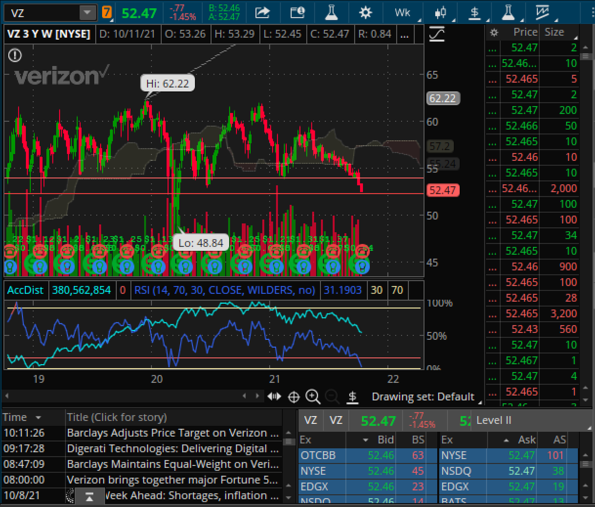Click the zoom in magnifier icon
The width and height of the screenshot is (595, 507).
coord(313,396)
